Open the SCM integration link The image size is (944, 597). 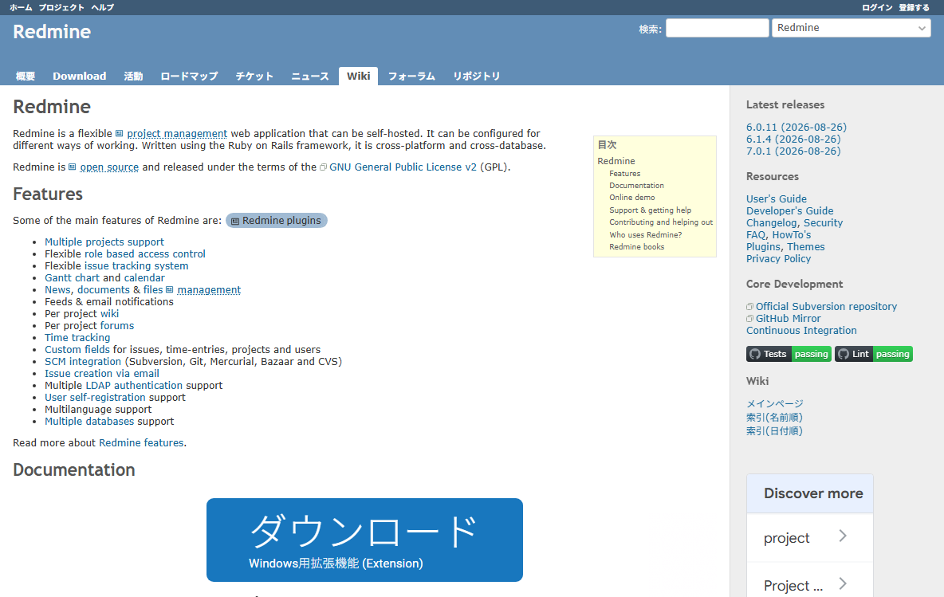[82, 362]
